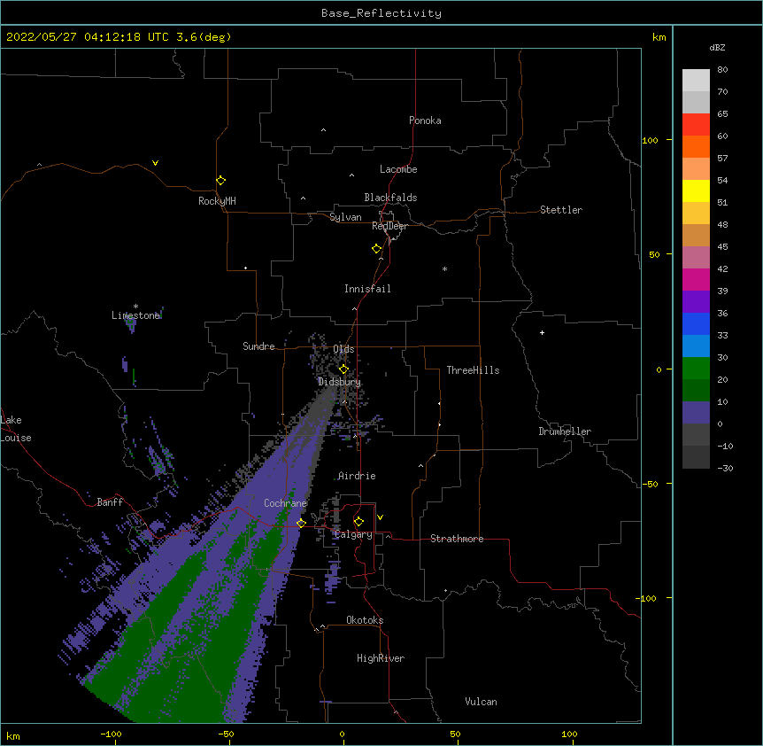Image resolution: width=763 pixels, height=746 pixels.
Task: Click the yellow 54 dBZ color swatch
Action: 696,190
